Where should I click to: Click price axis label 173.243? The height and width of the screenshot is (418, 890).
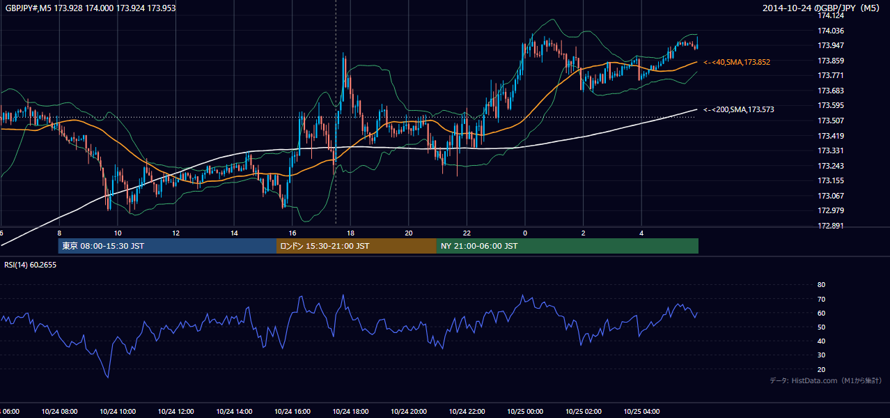[x=830, y=166]
